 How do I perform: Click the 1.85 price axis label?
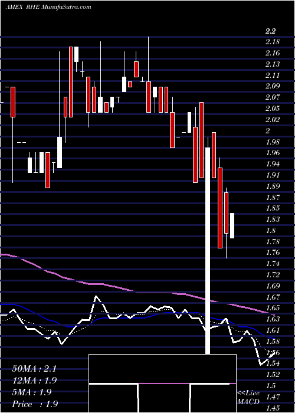point(273,208)
